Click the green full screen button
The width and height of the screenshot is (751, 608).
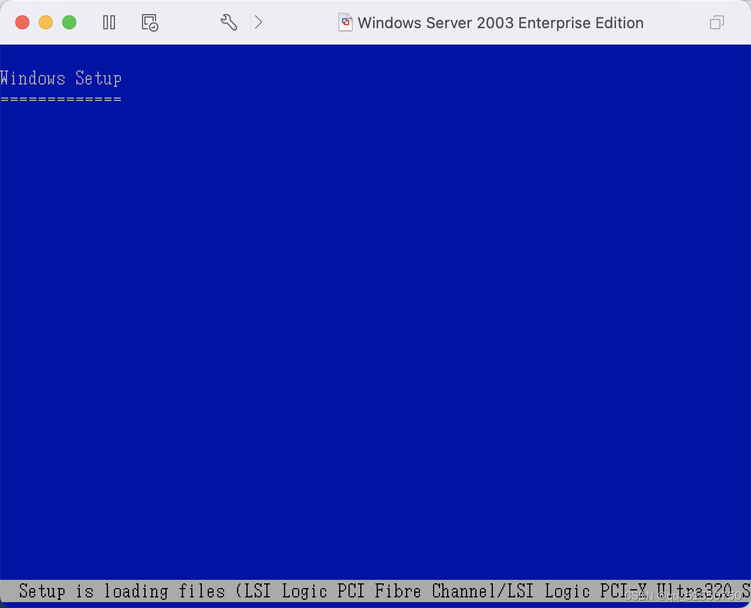pos(69,22)
